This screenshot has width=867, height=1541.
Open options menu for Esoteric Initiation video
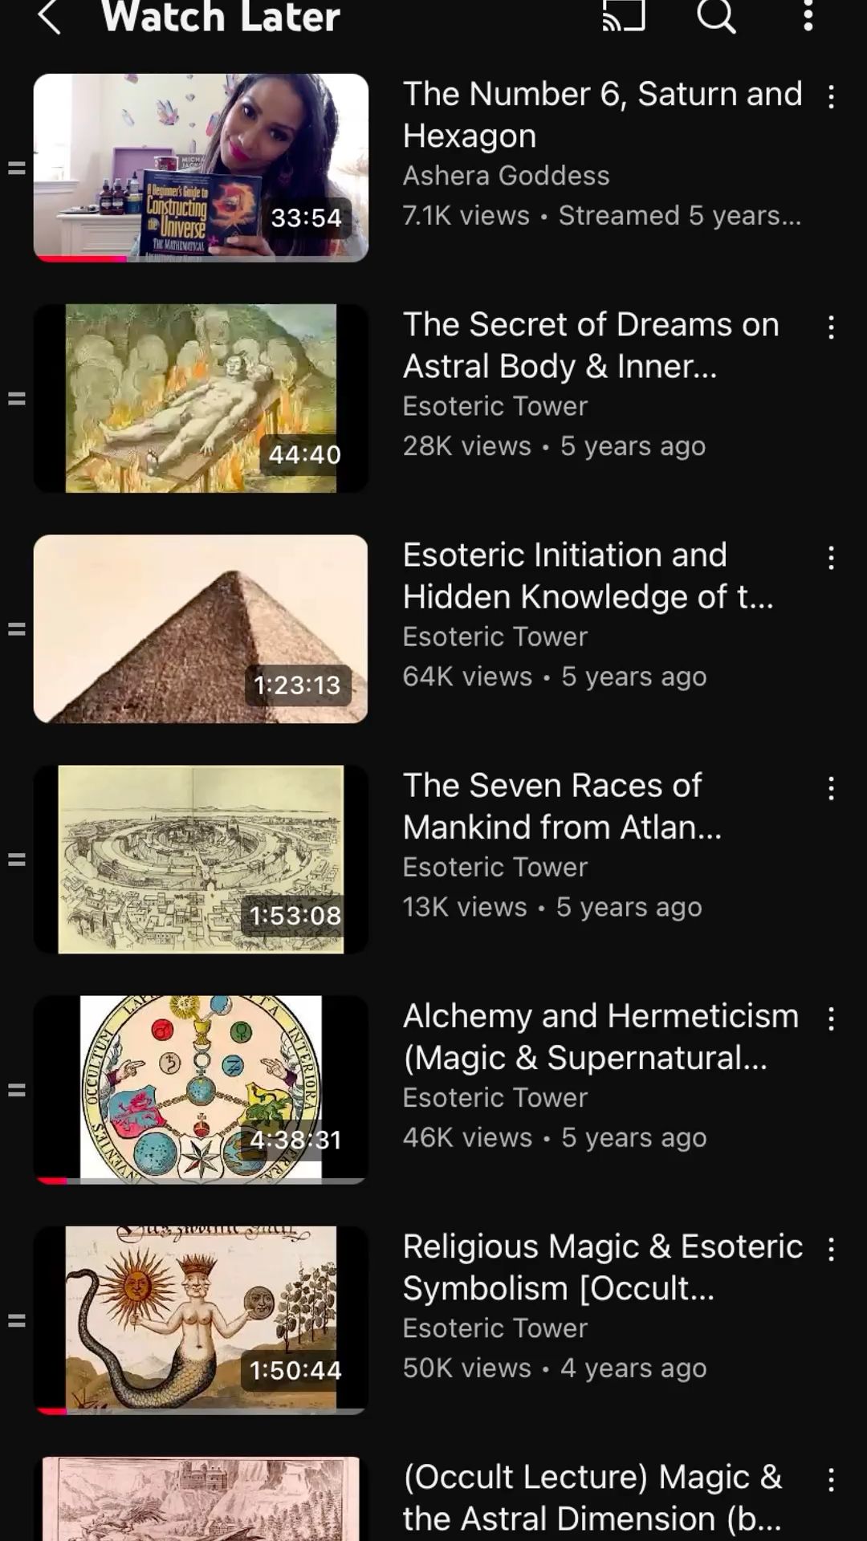832,558
